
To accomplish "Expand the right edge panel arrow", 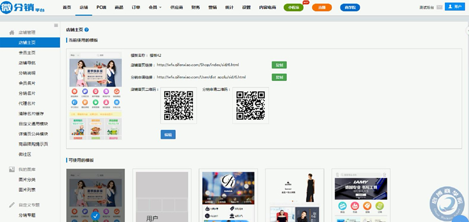I will coord(467,30).
